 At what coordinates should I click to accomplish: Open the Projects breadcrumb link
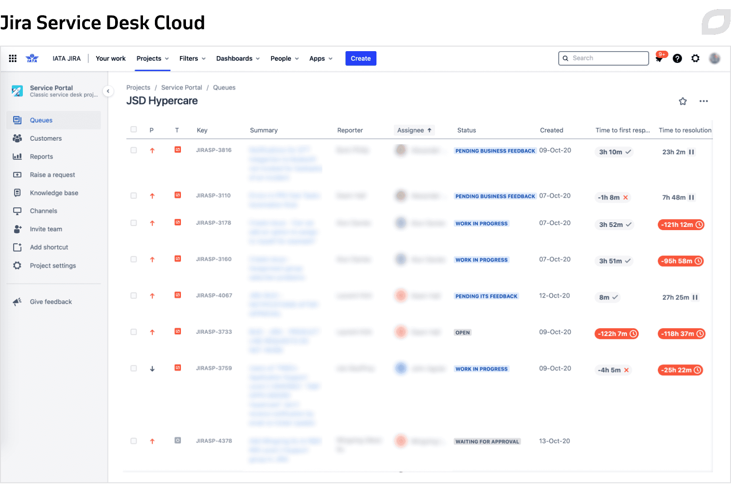tap(138, 88)
